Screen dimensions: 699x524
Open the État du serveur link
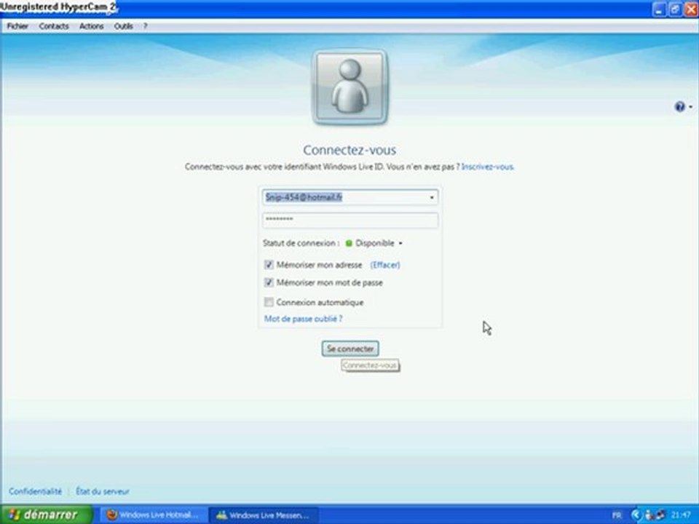coord(103,491)
